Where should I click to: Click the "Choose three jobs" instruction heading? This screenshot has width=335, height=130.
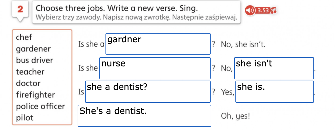coord(117,8)
